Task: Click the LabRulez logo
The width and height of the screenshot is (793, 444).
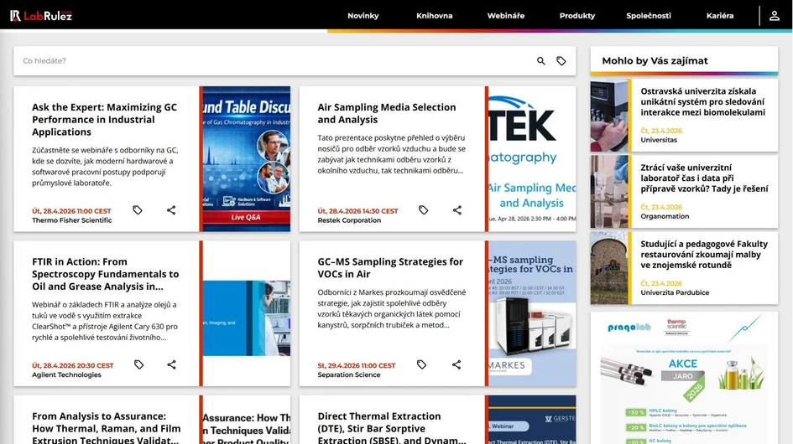Action: 40,15
